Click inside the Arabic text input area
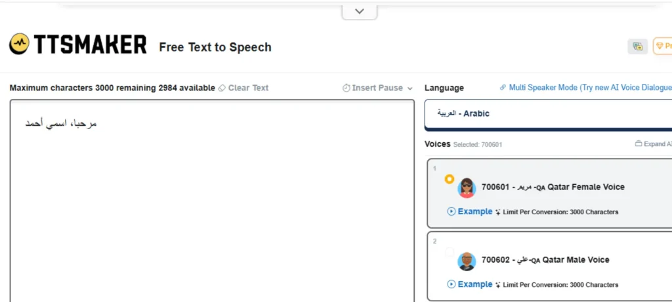Viewport: 672px width, 302px height. pos(212,201)
